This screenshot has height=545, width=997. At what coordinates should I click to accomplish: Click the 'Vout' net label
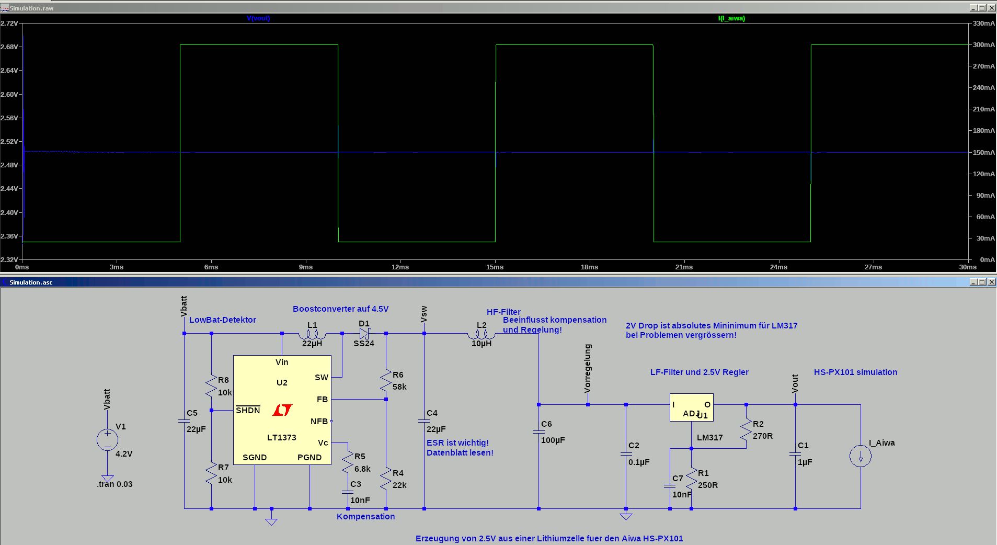[795, 383]
